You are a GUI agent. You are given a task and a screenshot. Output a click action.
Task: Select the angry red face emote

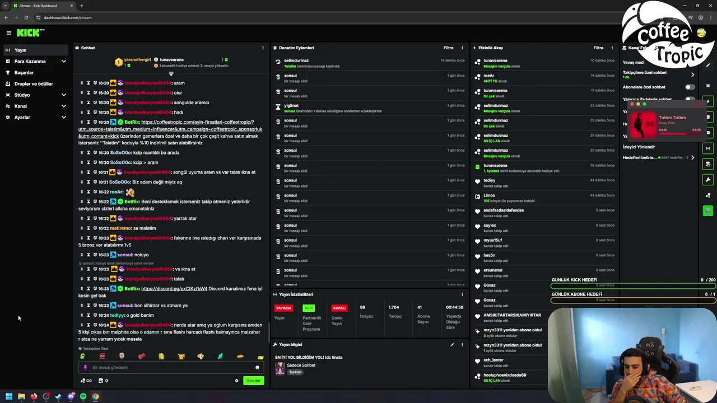pos(102,356)
